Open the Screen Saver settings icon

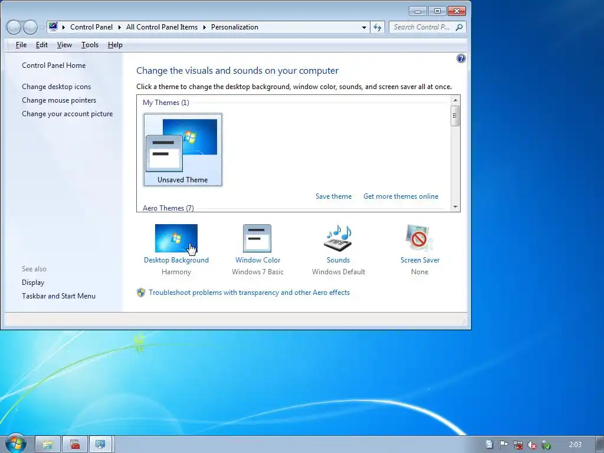(x=419, y=238)
